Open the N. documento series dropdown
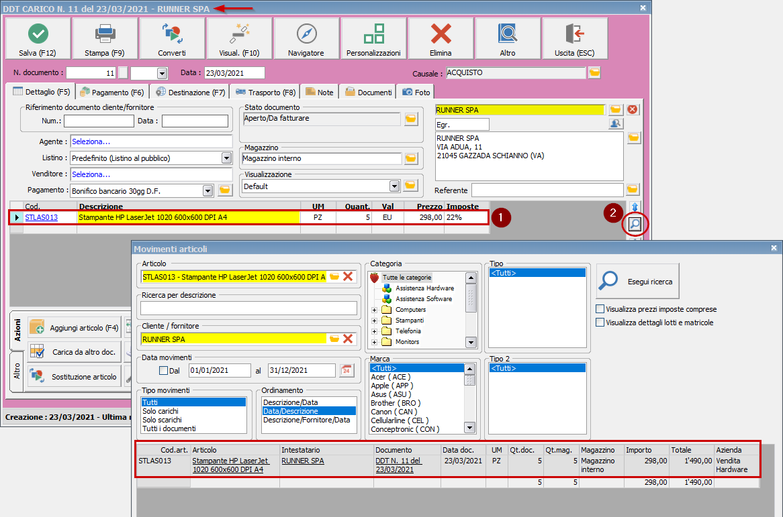783x517 pixels. pyautogui.click(x=162, y=73)
